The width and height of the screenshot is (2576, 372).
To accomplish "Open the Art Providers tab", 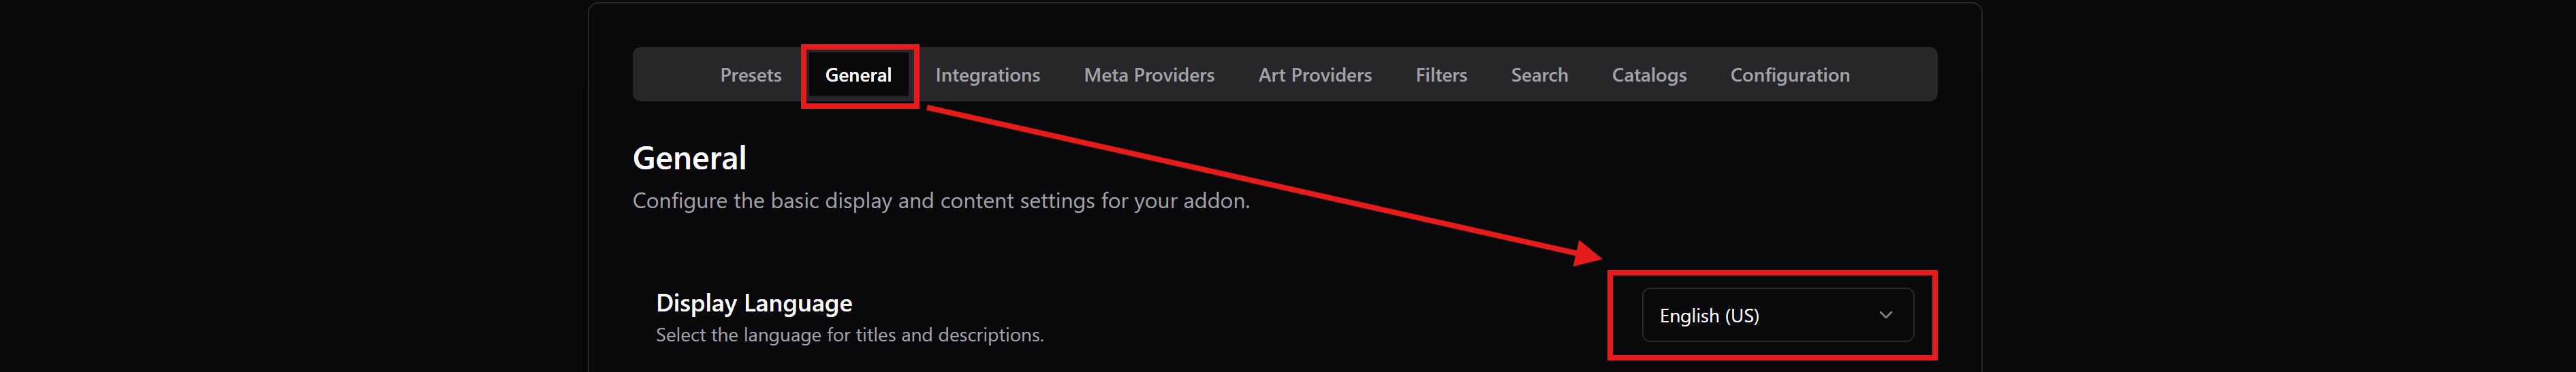I will click(x=1314, y=75).
